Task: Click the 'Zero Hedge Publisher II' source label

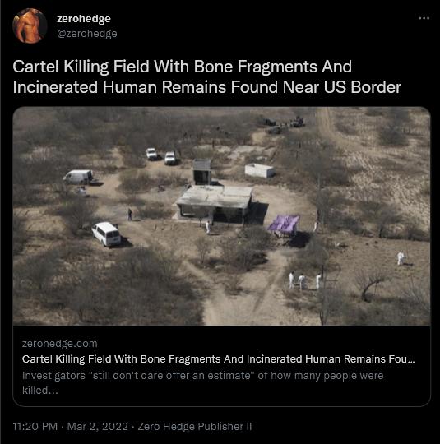Action: [x=195, y=427]
